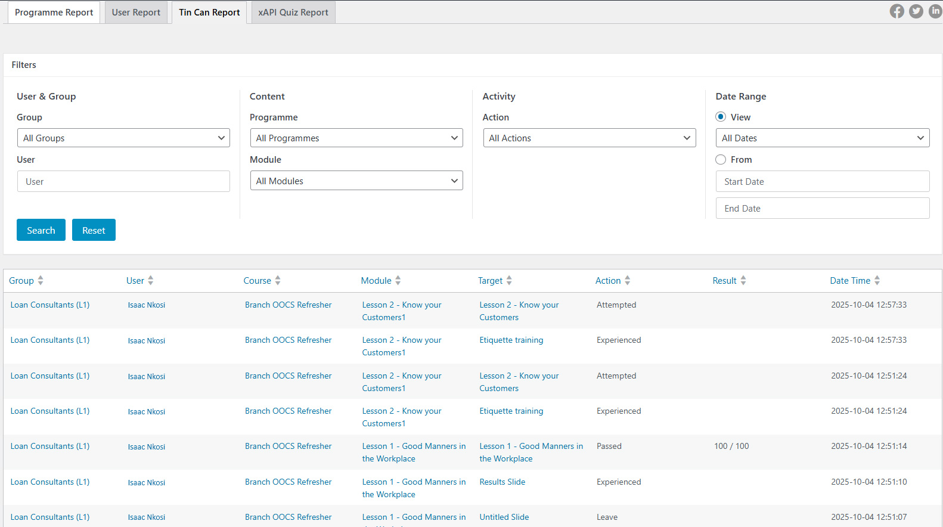Click Date Time sort arrows
Screen dimensions: 943x527
click(877, 281)
